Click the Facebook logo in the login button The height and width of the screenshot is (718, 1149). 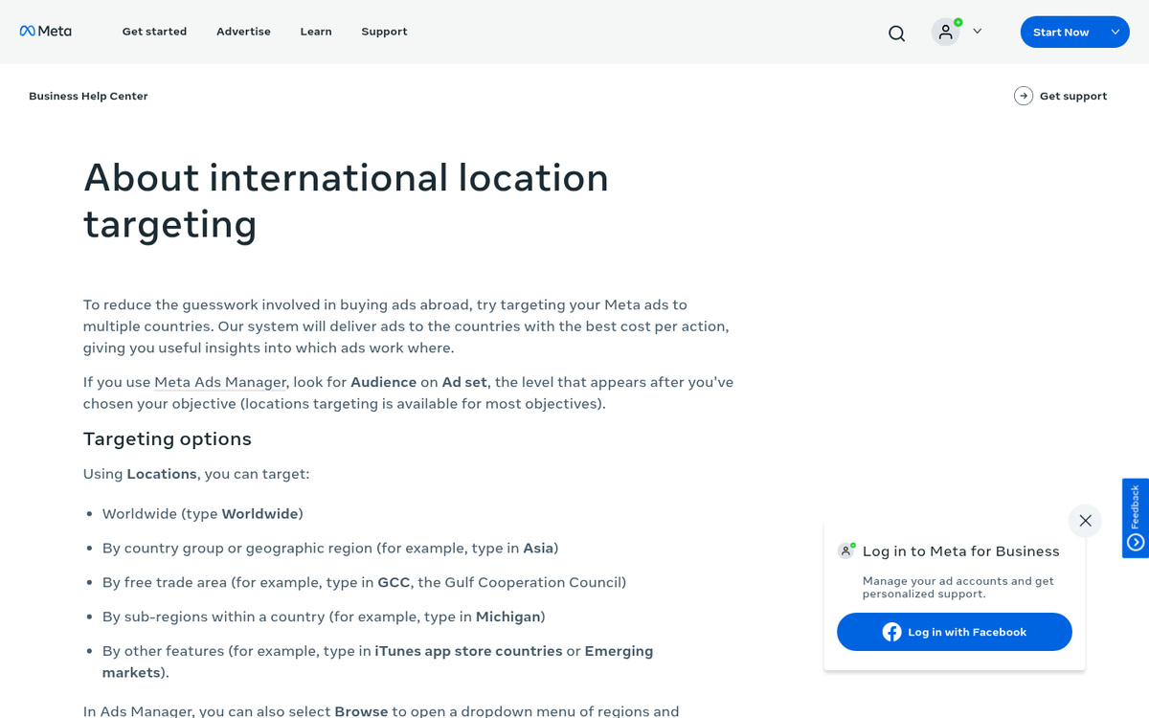point(891,632)
